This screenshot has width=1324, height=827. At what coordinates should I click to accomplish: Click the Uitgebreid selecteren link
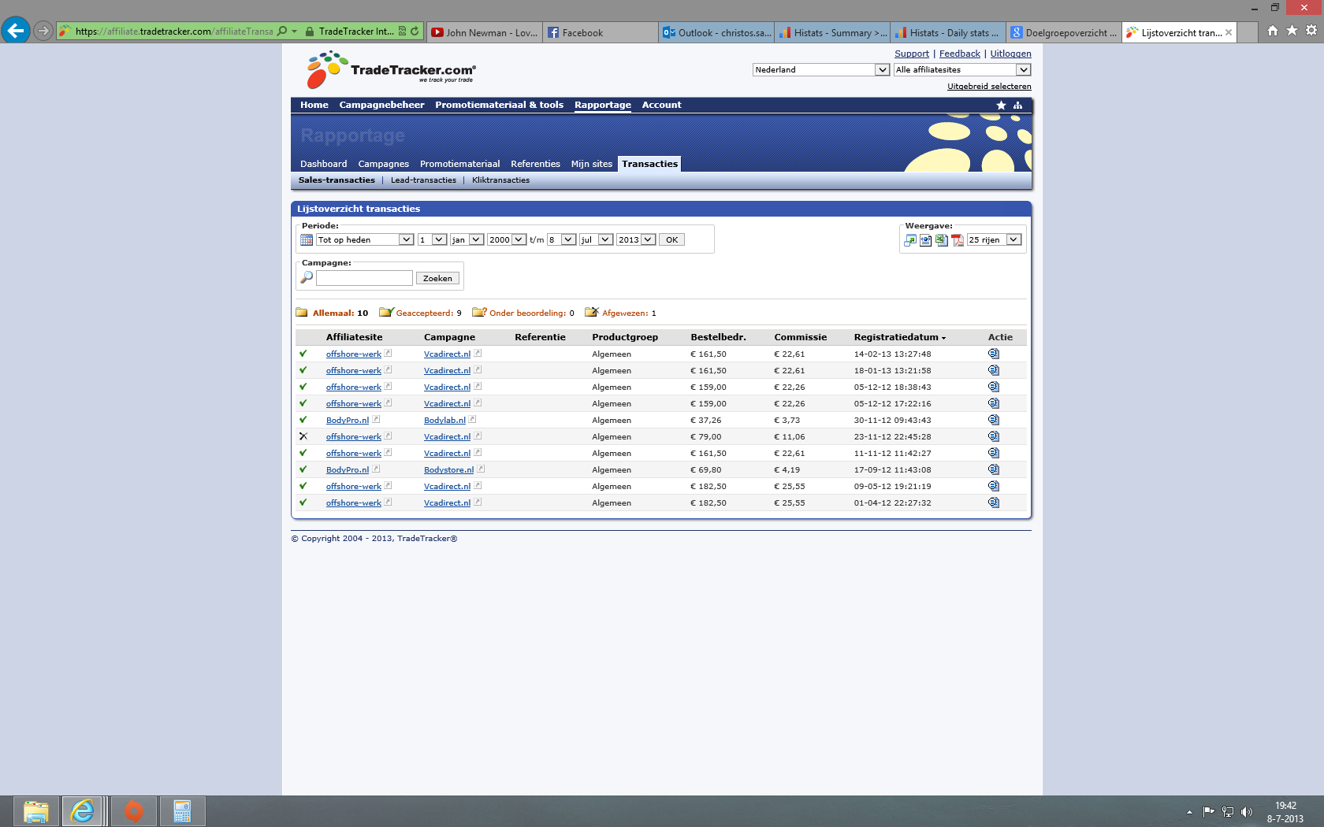point(989,87)
